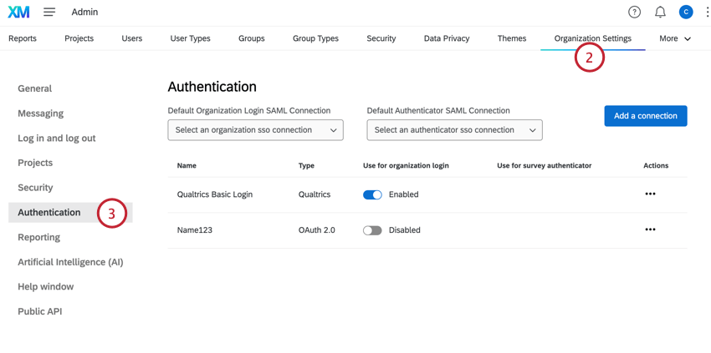Expand the More tab dropdown
This screenshot has width=711, height=353.
pyautogui.click(x=675, y=38)
